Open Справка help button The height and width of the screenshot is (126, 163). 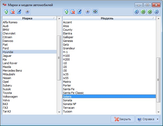point(146,119)
